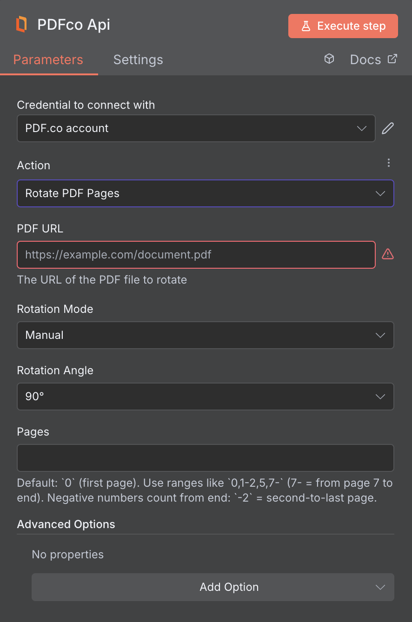Open the Add Option dropdown under Advanced Options
Image resolution: width=412 pixels, height=622 pixels.
click(213, 587)
